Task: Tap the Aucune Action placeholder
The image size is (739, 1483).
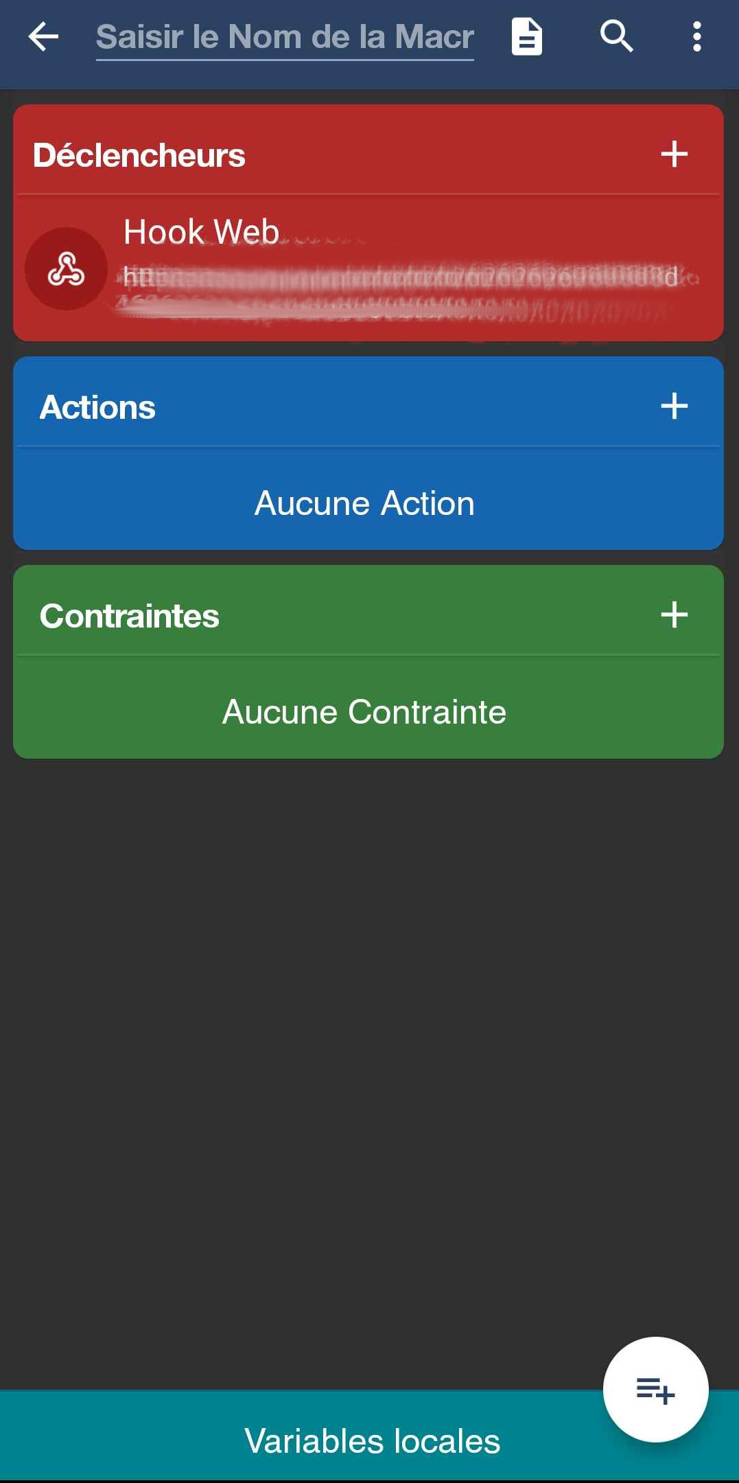Action: [364, 503]
